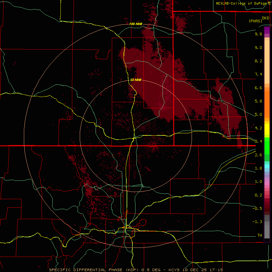This screenshot has width=272, height=272.
Task: Click the 4.2 value on the color scale
Action: [258, 128]
